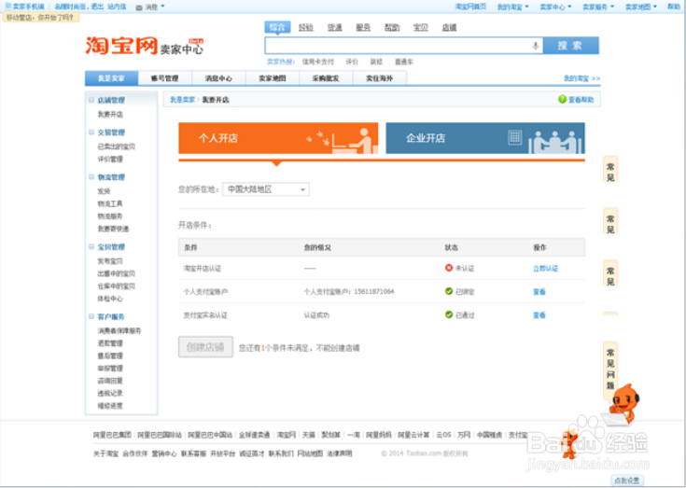Select the 卖往海外 navigation tab
The height and width of the screenshot is (488, 686).
click(380, 78)
